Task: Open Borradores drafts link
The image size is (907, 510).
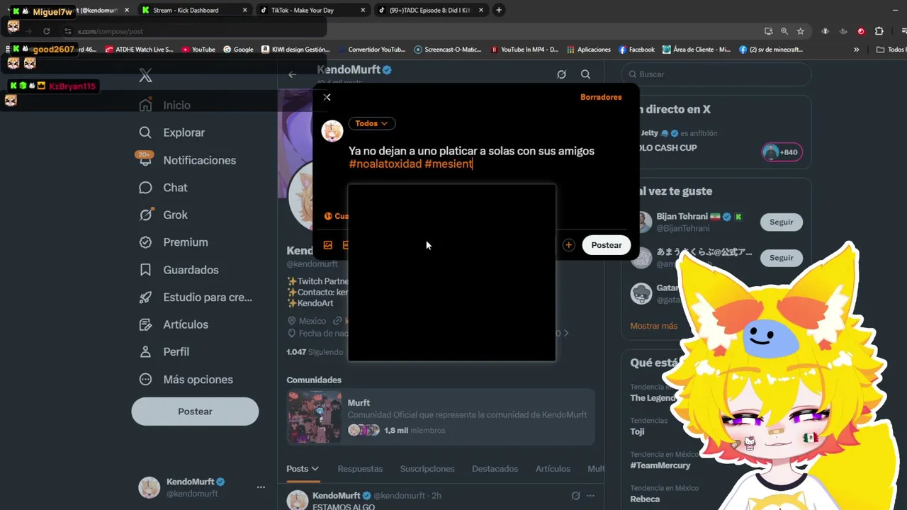Action: point(601,97)
